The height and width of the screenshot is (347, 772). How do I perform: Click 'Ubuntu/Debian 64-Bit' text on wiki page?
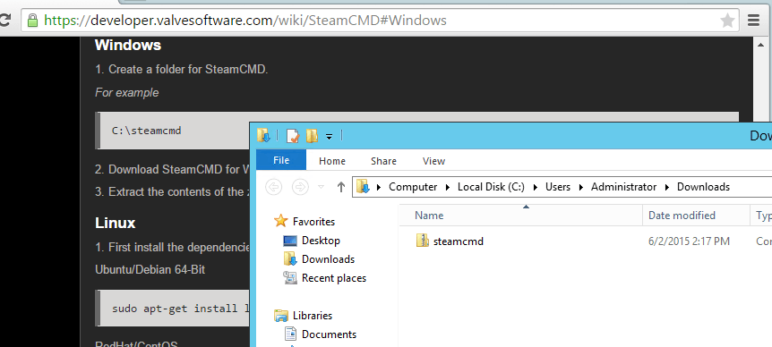tap(150, 270)
